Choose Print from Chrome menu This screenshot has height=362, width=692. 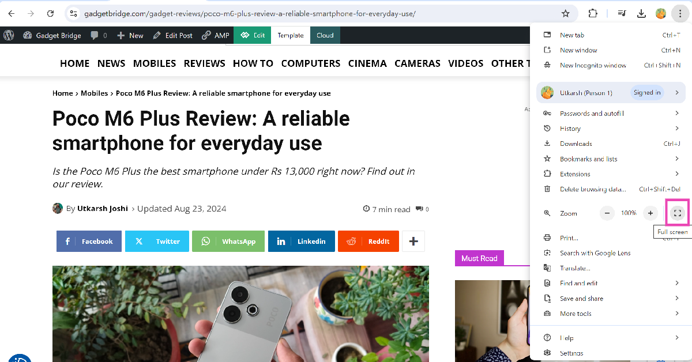(612, 238)
